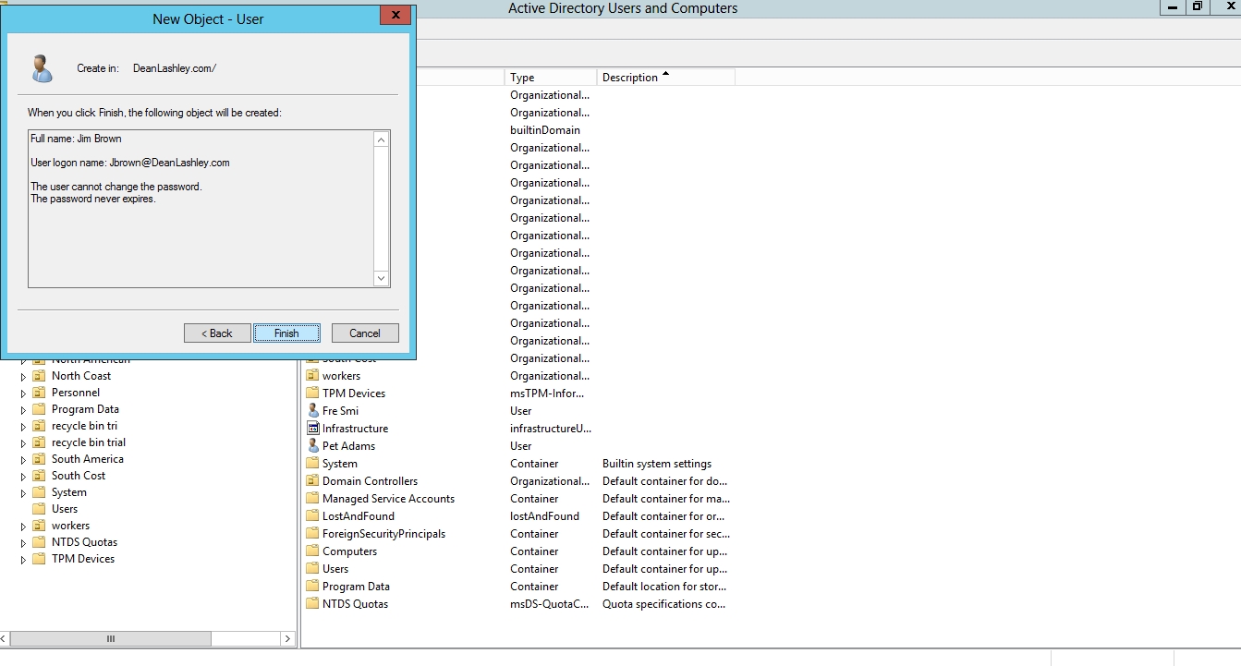
Task: Click the LostAndFound folder icon
Action: tap(312, 516)
